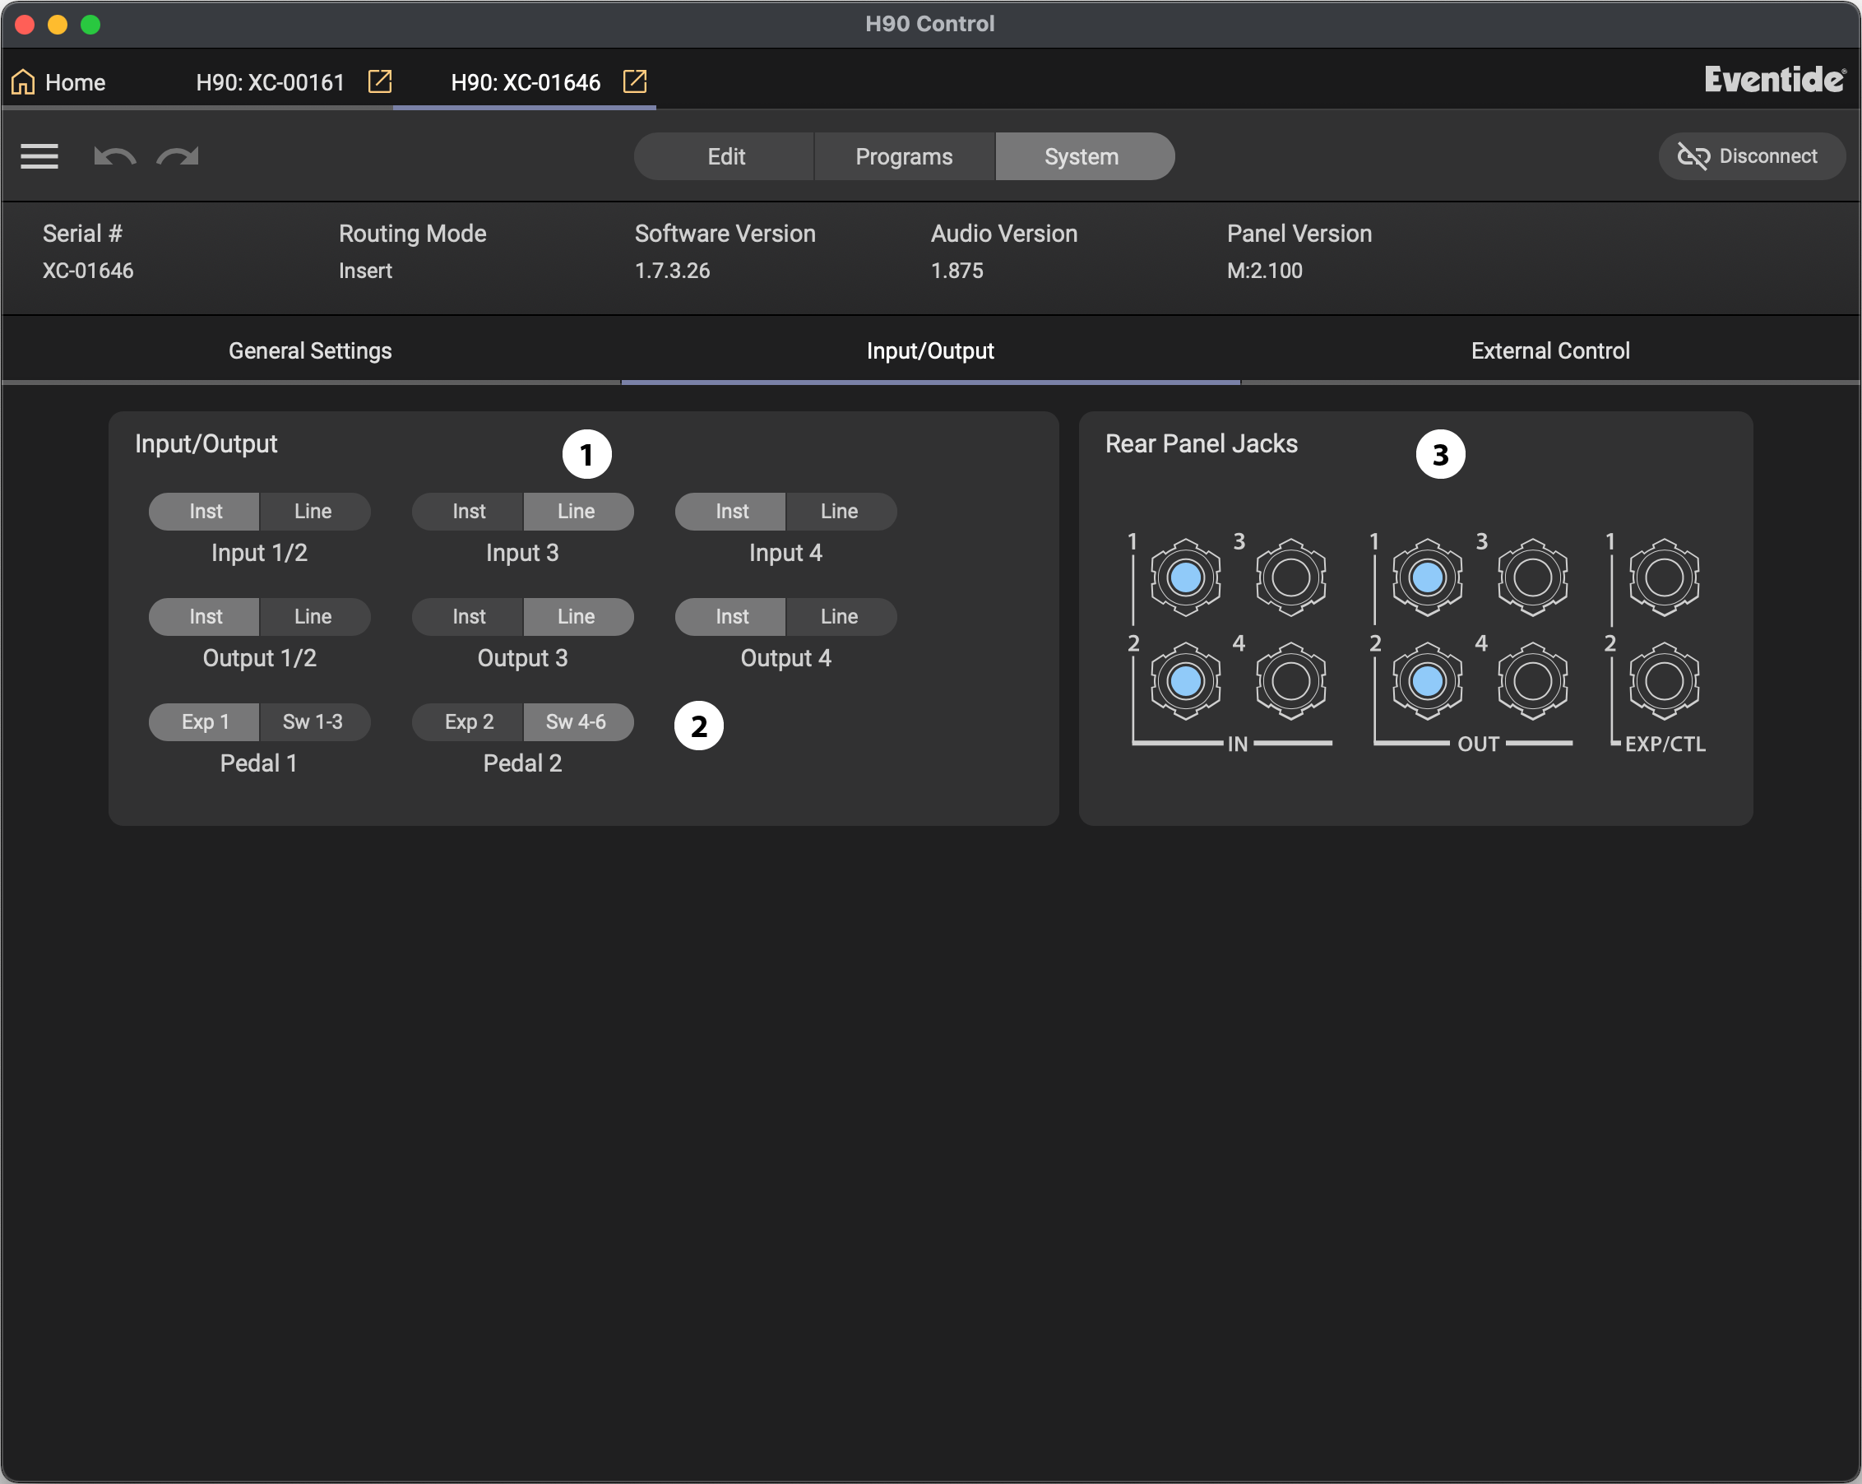Click the OUT 3 rear panel jack
The height and width of the screenshot is (1484, 1862).
1532,577
